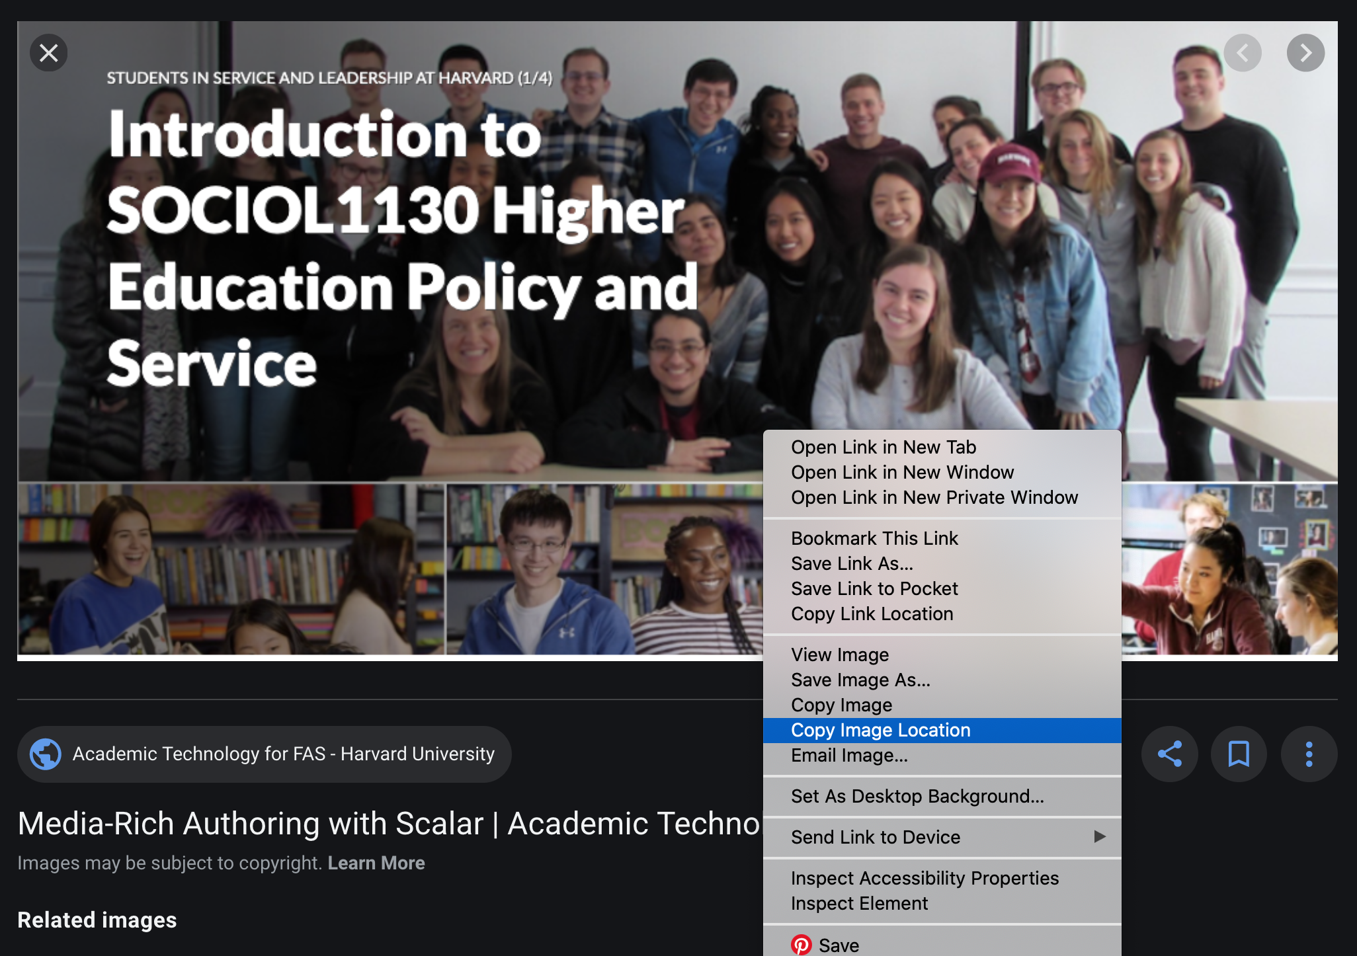Image resolution: width=1357 pixels, height=956 pixels.
Task: Close the image preview with the X icon
Action: click(49, 53)
